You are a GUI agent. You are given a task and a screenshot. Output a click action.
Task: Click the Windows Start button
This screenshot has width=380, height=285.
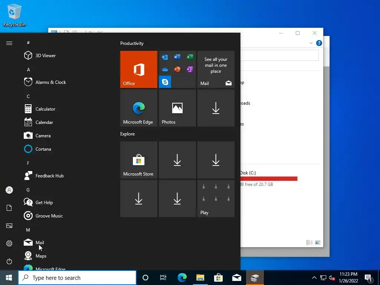pos(9,278)
